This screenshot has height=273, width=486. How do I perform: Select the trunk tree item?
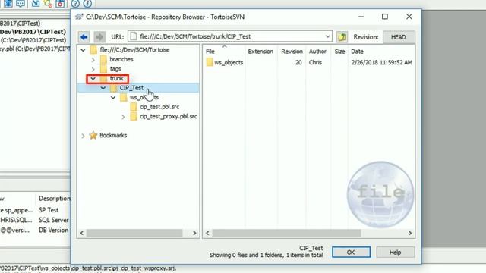[x=116, y=78]
